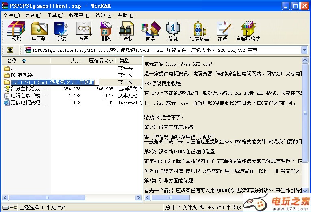This screenshot has height=212, width=311.
Task: Click the 部分主机游戏 help file icon
Action: coord(7,89)
